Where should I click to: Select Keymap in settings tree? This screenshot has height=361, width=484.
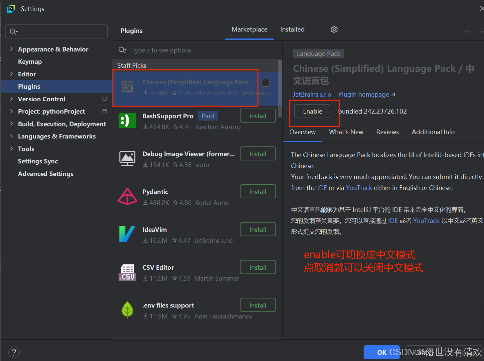pyautogui.click(x=30, y=61)
